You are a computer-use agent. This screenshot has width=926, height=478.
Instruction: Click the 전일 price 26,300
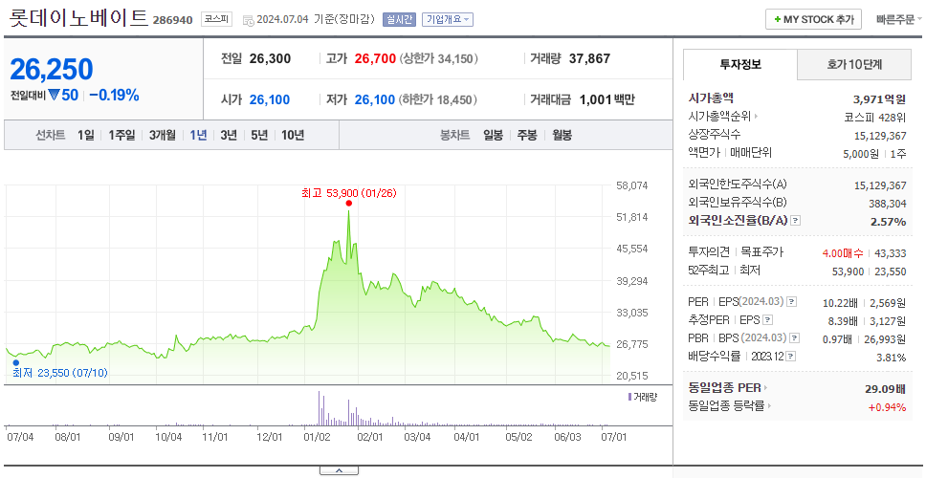coord(270,59)
